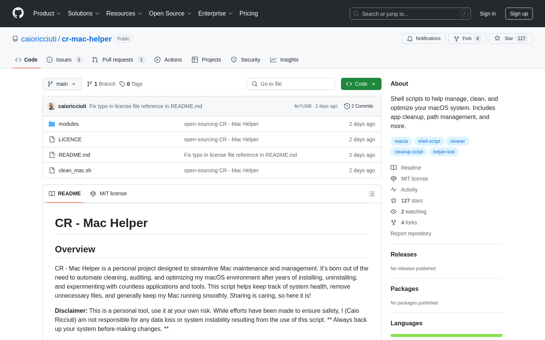
Task: Open README.md's last commit message
Action: tap(240, 155)
